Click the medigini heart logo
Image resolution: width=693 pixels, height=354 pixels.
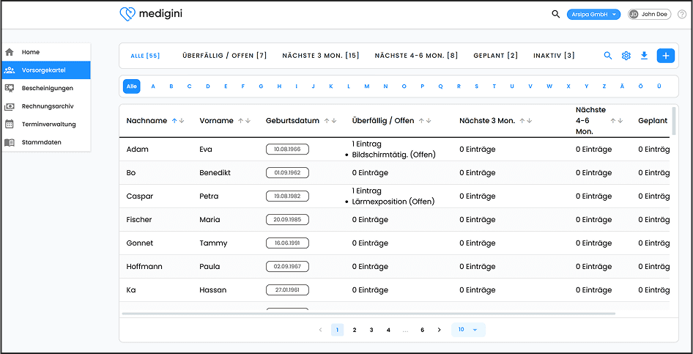(x=127, y=14)
